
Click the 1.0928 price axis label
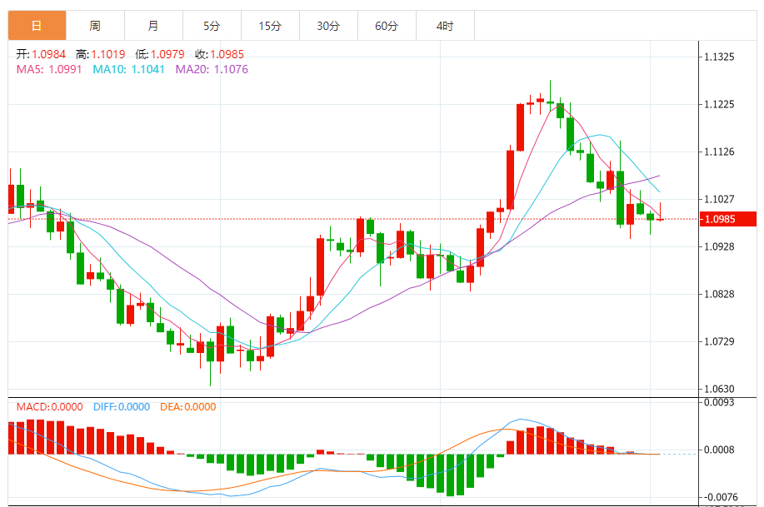(719, 246)
